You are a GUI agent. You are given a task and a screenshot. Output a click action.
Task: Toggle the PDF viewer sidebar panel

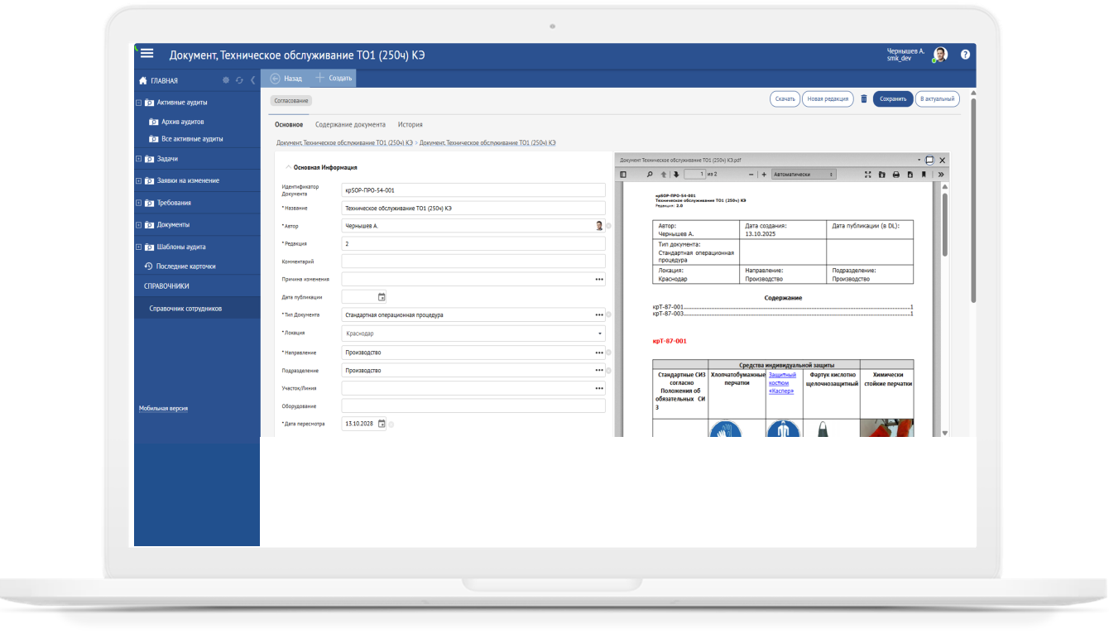[624, 175]
